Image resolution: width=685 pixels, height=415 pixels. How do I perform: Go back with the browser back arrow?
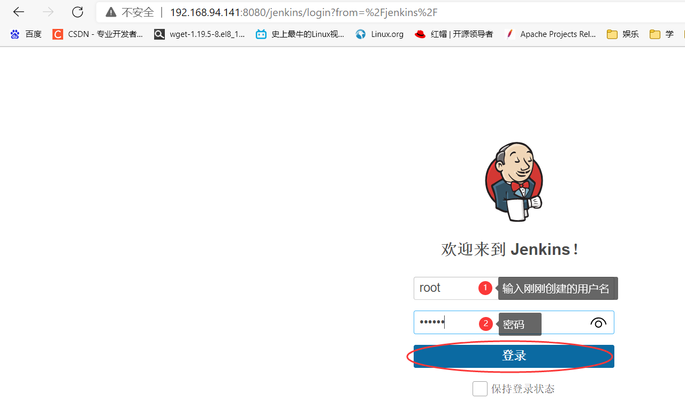click(19, 12)
